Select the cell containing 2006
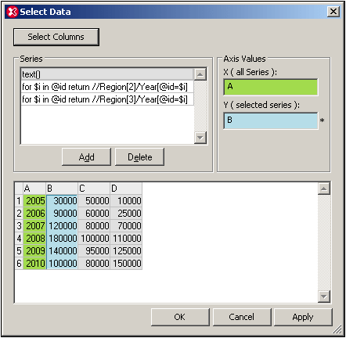This screenshot has height=338, width=346. (34, 214)
